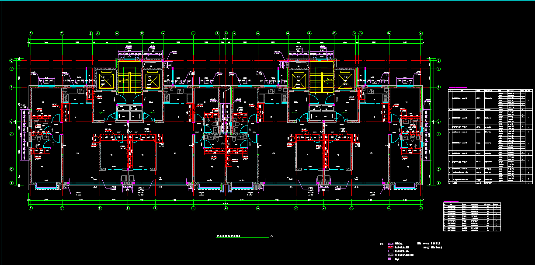Viewport: 535px width, 265px height.
Task: Click the rightmost elevator shaft symbol
Action: tap(345, 80)
